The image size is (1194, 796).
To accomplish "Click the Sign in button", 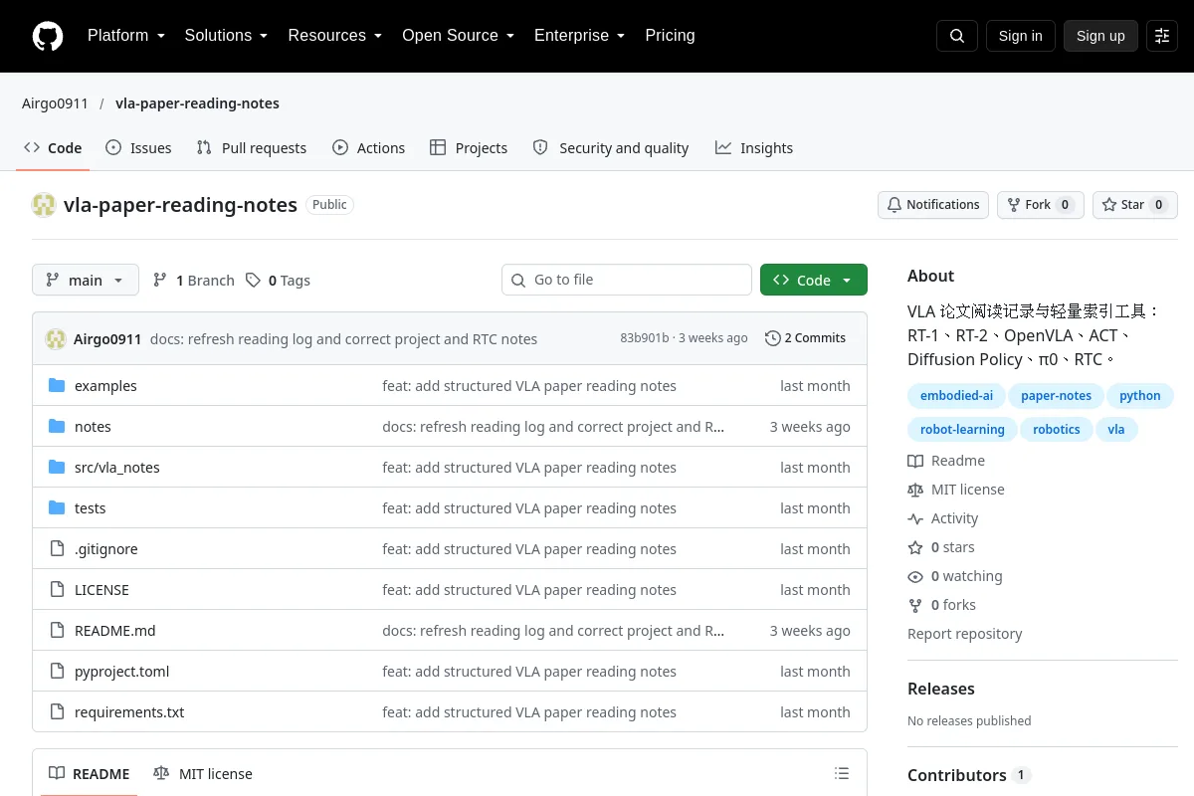I will 1020,36.
